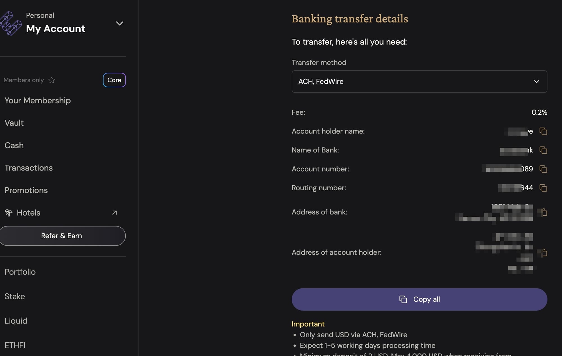Click the Core membership badge
Image resolution: width=562 pixels, height=356 pixels.
114,80
